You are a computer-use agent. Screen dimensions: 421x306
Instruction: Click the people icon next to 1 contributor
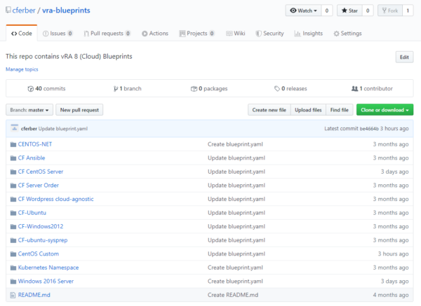[x=354, y=88]
